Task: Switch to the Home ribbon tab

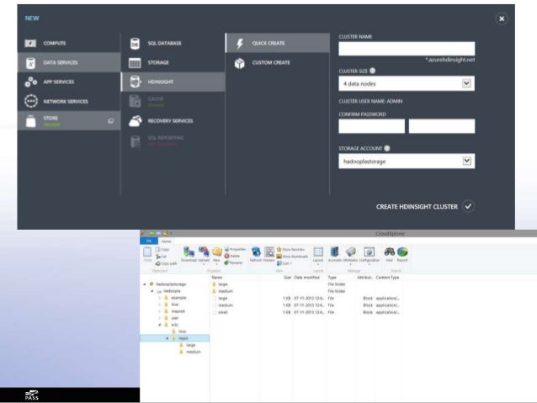Action: pos(166,241)
